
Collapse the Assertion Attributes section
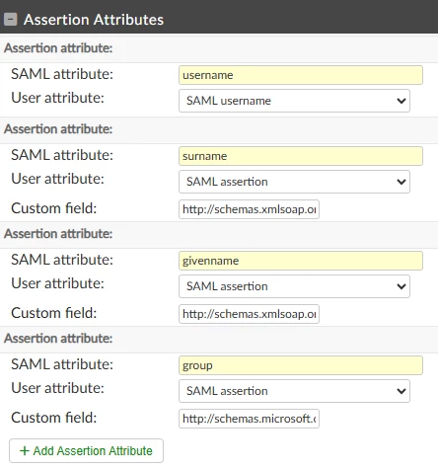point(11,20)
